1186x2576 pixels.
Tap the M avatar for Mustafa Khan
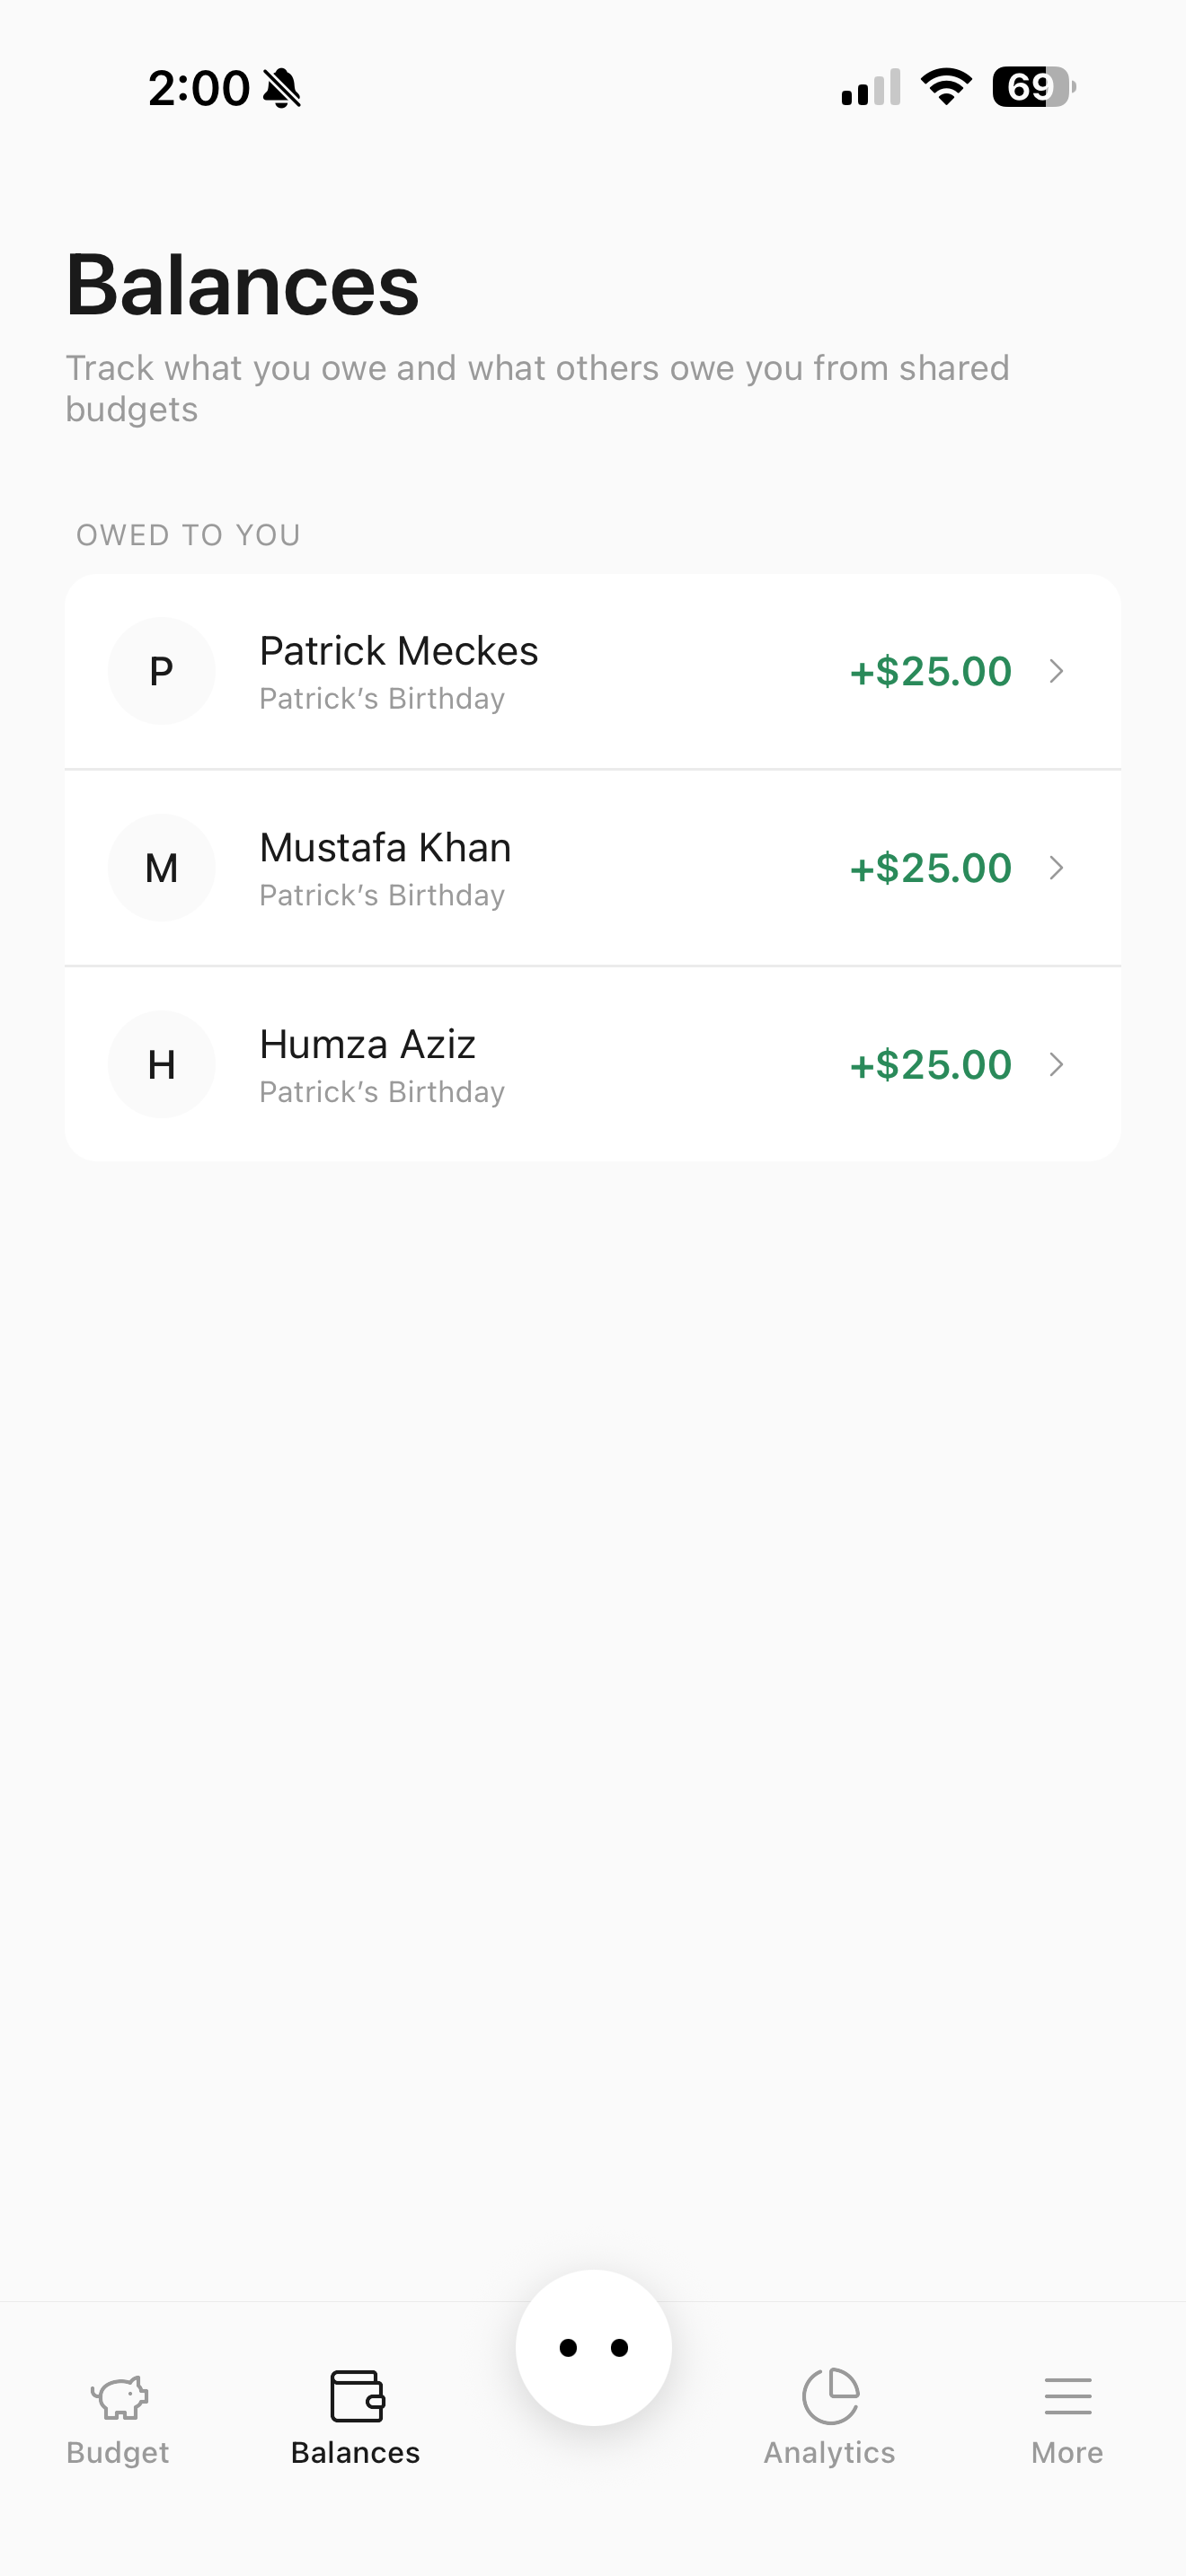coord(161,868)
